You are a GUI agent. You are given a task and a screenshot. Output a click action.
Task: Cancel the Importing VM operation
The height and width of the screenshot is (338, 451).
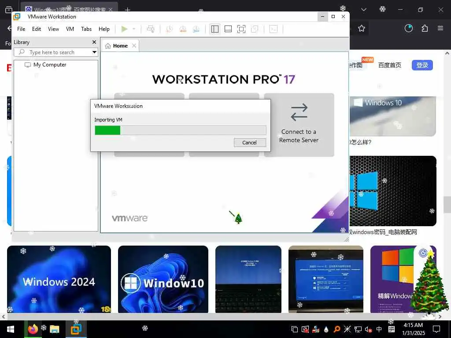[250, 143]
